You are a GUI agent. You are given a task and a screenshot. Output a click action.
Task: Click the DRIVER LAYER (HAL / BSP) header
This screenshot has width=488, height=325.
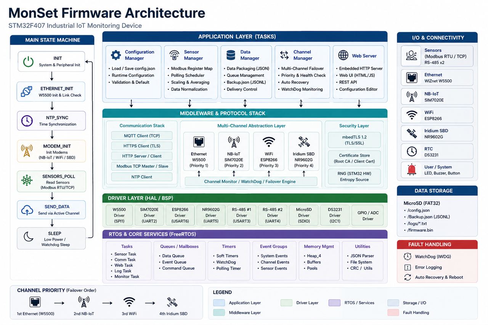[x=245, y=198]
